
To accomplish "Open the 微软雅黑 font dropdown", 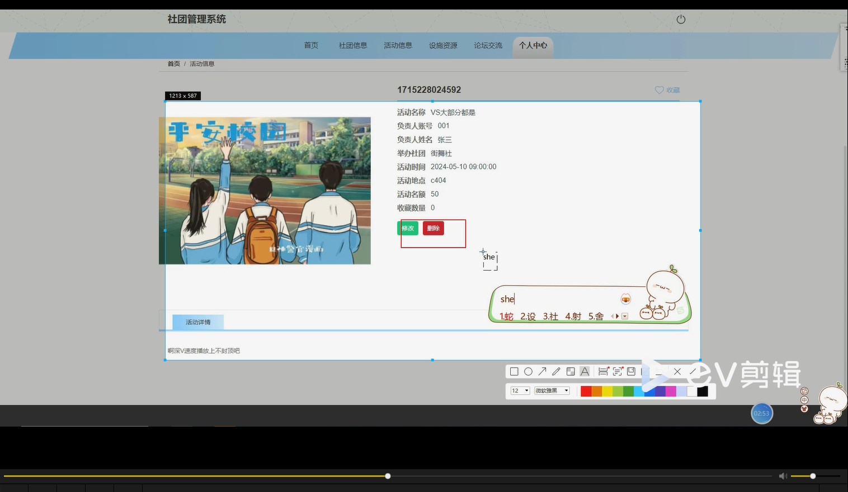I will pyautogui.click(x=552, y=390).
